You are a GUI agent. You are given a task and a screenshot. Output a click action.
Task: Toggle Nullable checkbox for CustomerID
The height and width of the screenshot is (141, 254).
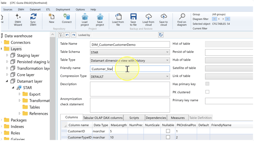point(168,131)
